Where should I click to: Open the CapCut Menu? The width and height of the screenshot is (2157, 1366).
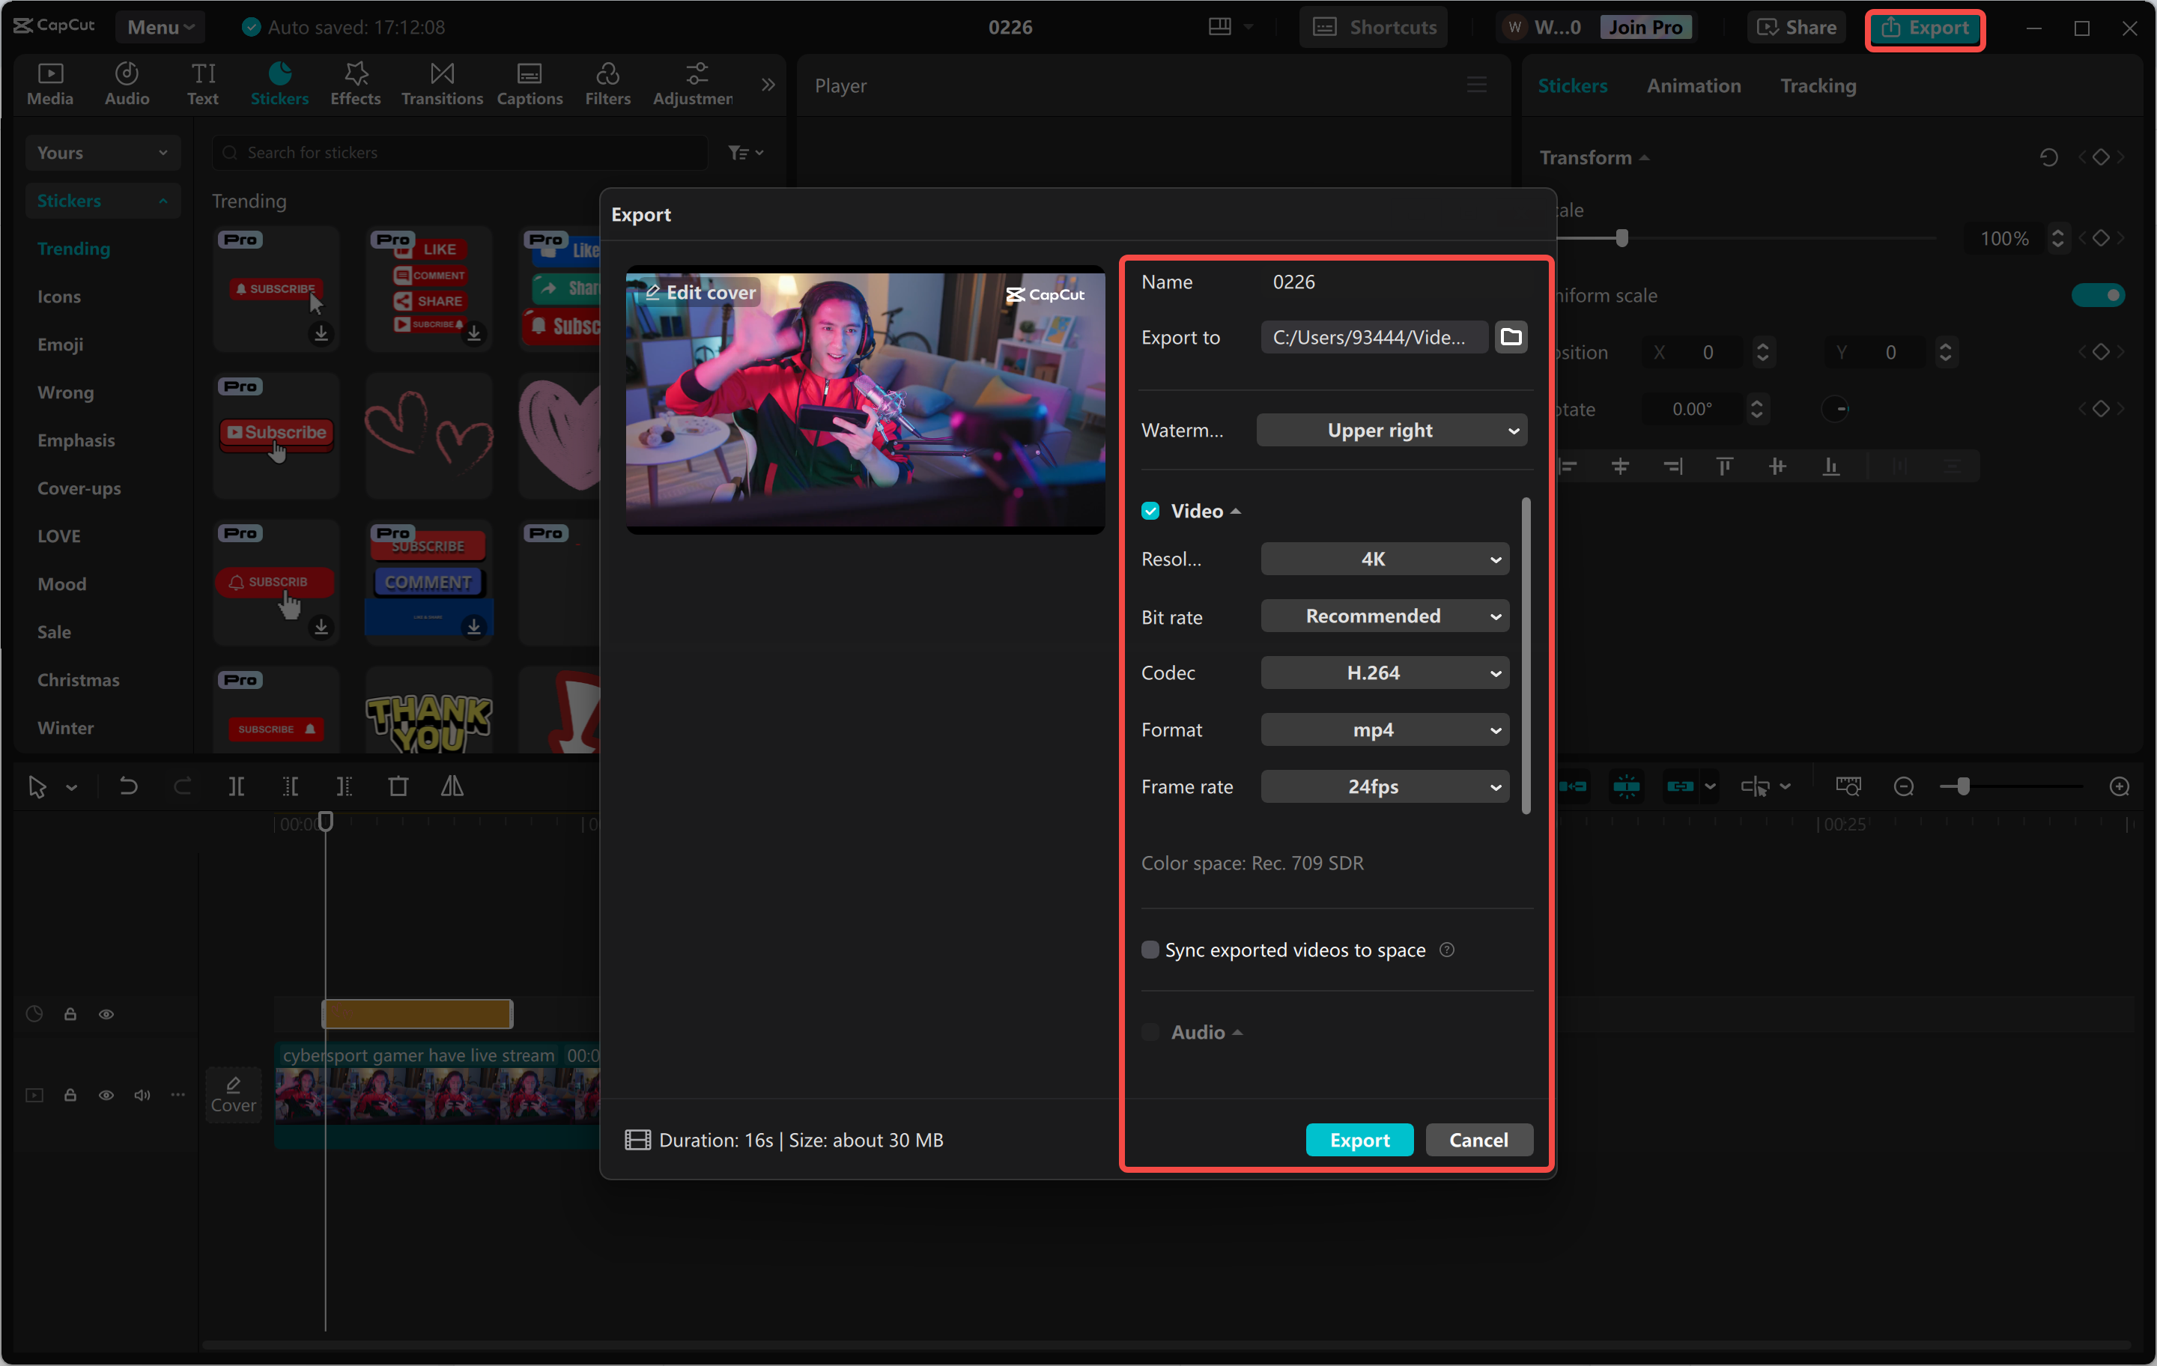pyautogui.click(x=160, y=27)
